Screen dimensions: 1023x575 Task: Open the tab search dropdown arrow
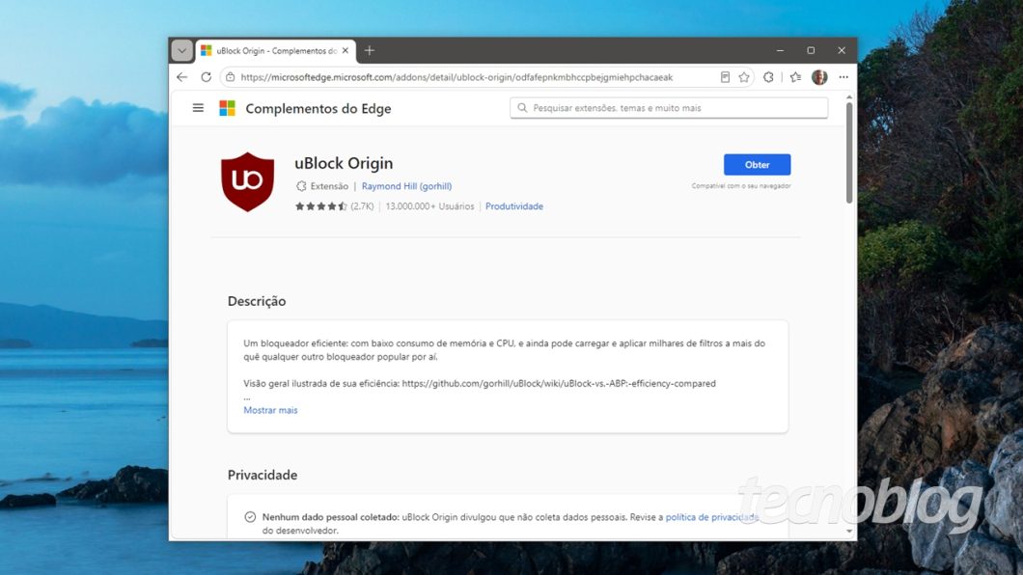(x=182, y=50)
